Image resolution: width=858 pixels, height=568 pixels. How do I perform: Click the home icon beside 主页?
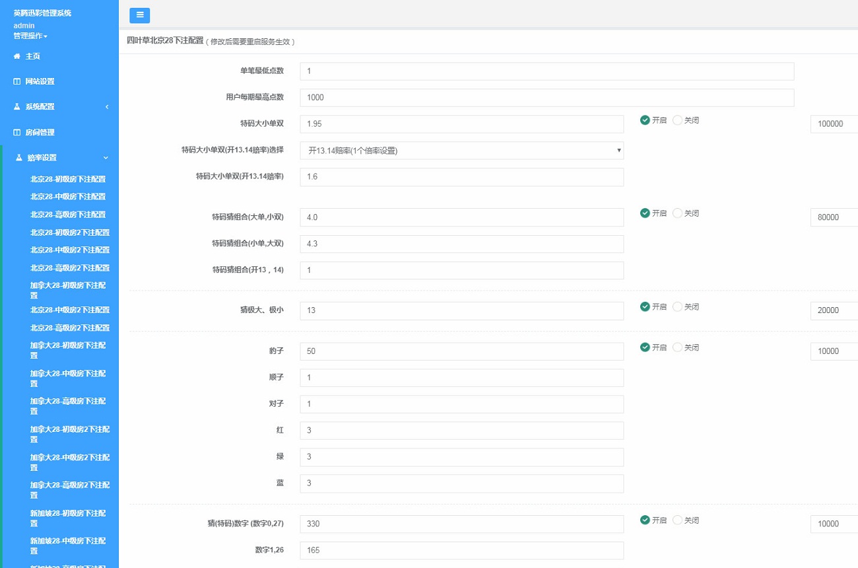pyautogui.click(x=17, y=56)
